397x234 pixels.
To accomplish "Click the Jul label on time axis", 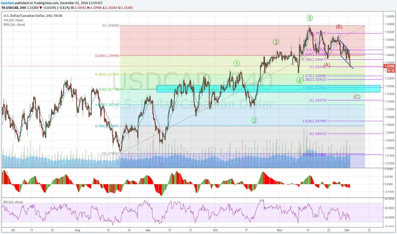I will pyautogui.click(x=13, y=230).
